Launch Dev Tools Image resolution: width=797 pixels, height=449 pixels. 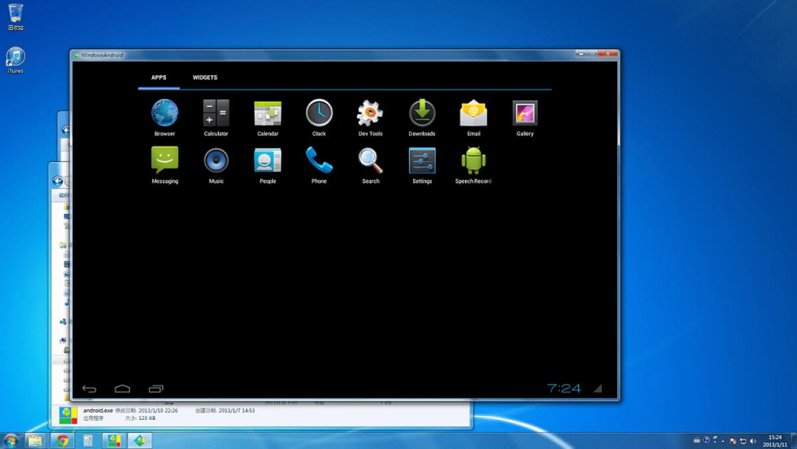point(370,113)
